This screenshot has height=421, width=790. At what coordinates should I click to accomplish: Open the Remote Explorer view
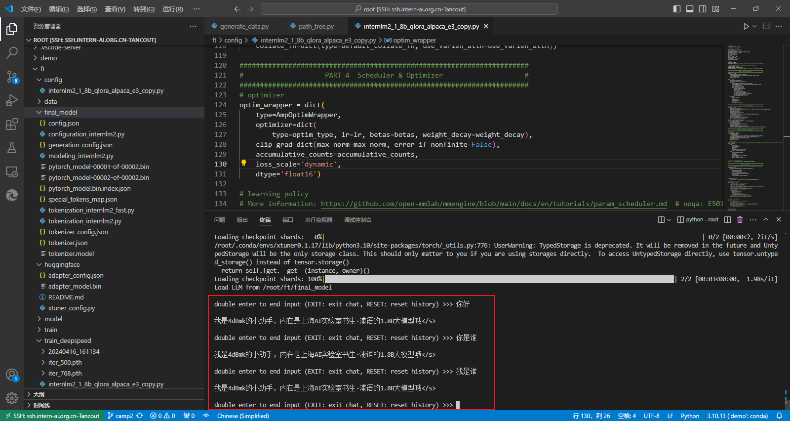click(x=12, y=172)
